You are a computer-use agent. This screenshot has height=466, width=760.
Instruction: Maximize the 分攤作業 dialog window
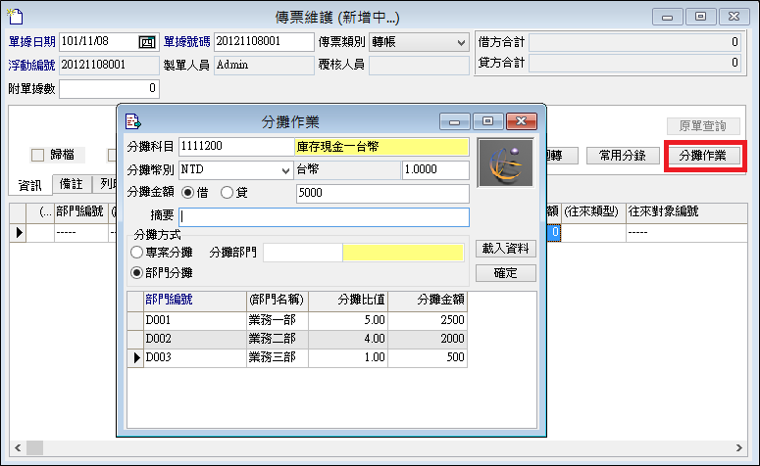(x=487, y=121)
